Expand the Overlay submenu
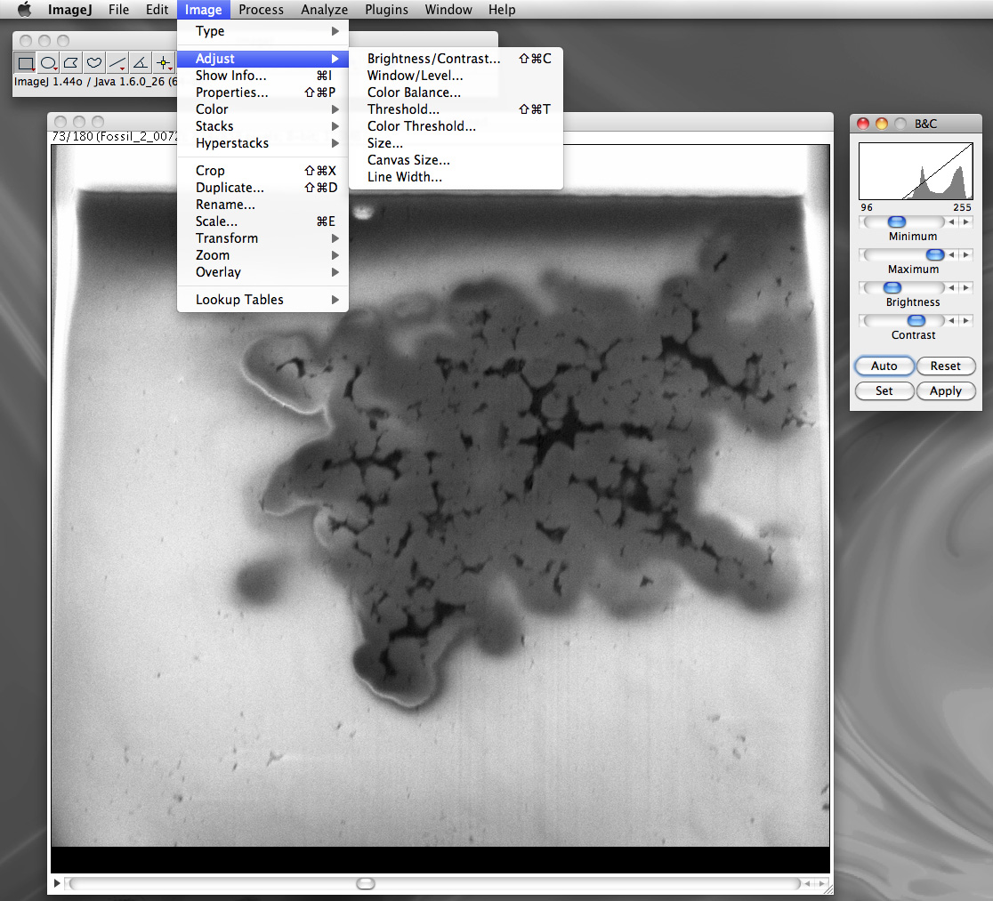The image size is (993, 901). pyautogui.click(x=262, y=272)
